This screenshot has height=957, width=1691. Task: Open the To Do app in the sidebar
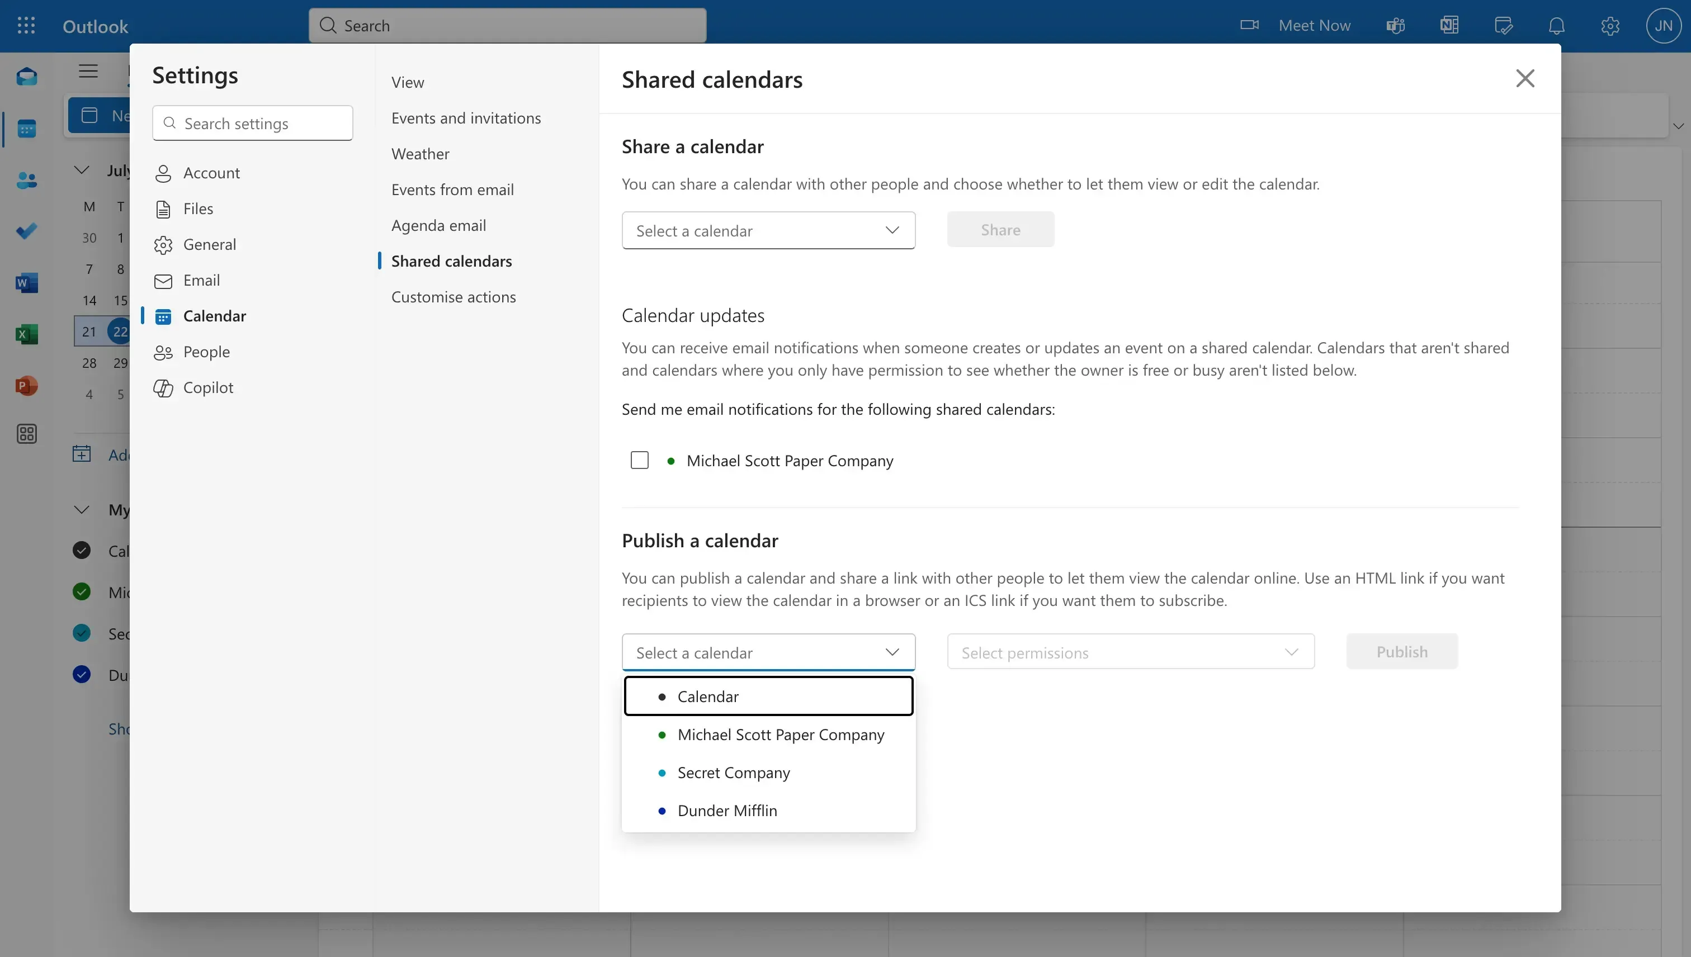tap(26, 231)
